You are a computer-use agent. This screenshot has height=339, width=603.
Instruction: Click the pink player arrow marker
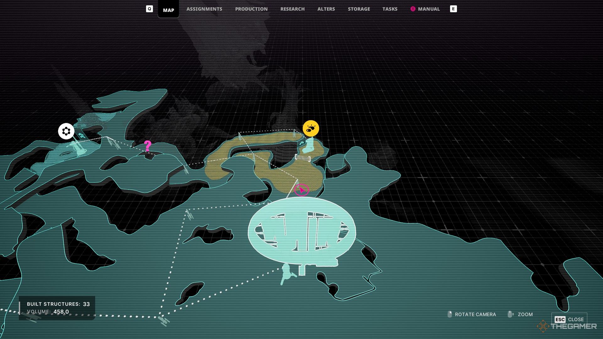(301, 190)
